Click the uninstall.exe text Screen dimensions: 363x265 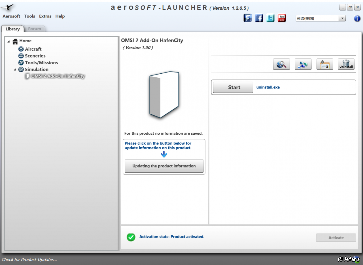coord(268,87)
